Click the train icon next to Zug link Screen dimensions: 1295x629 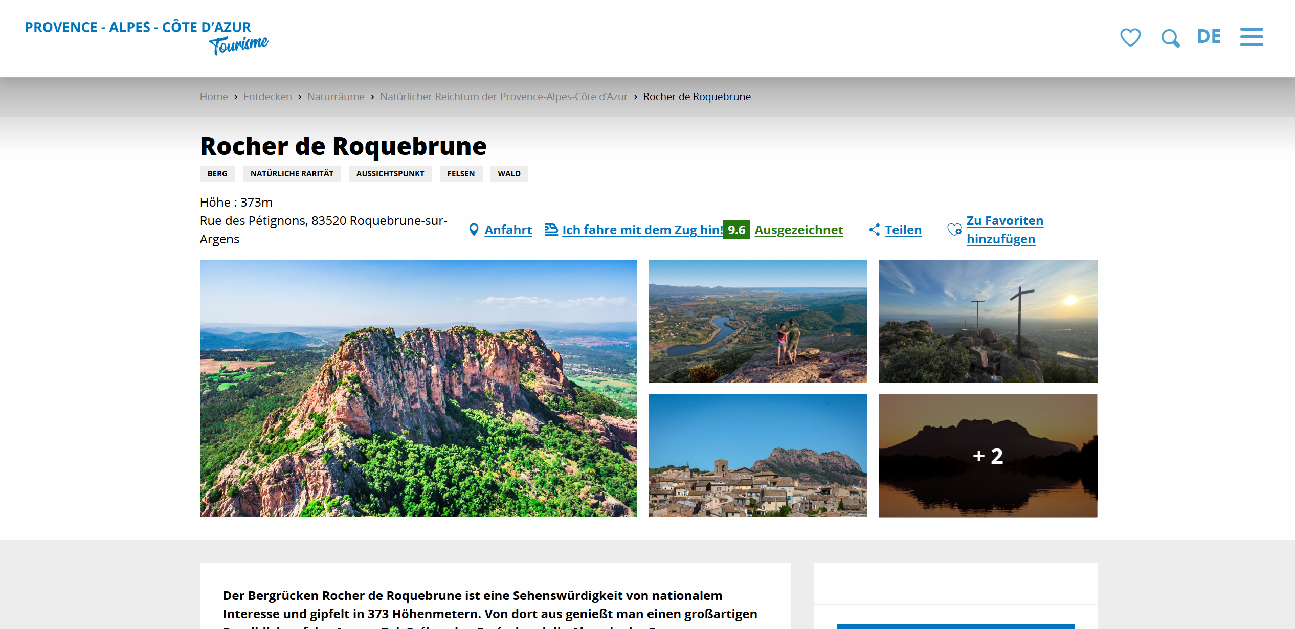[x=551, y=229]
